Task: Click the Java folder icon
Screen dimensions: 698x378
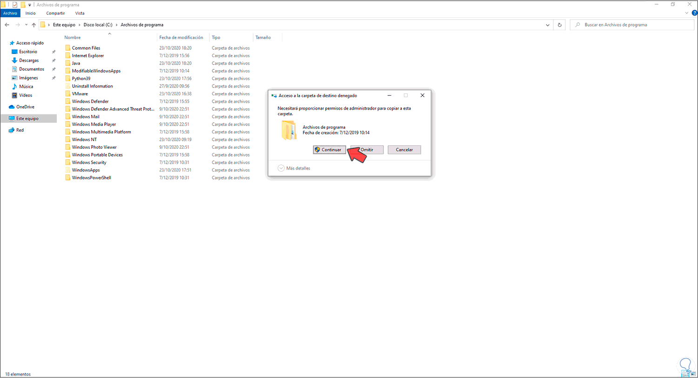Action: [67, 63]
